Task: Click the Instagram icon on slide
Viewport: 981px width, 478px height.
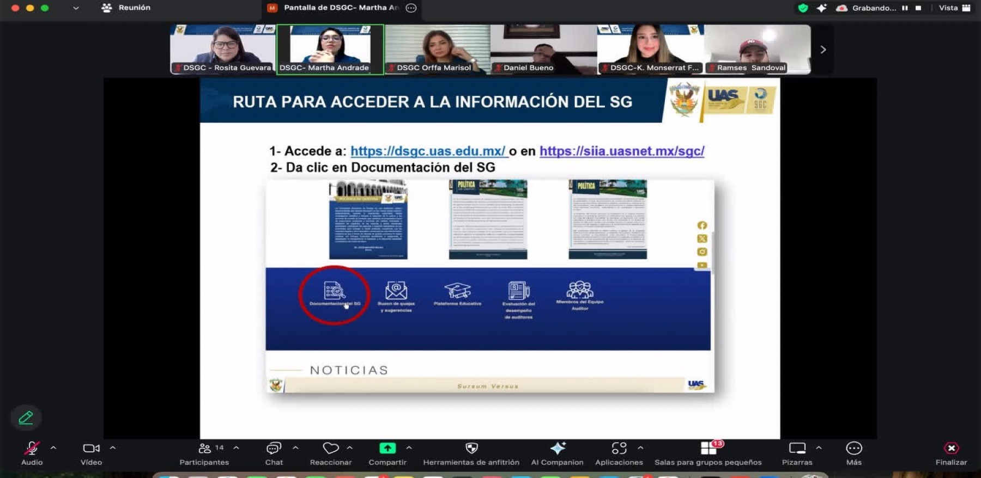Action: tap(702, 252)
